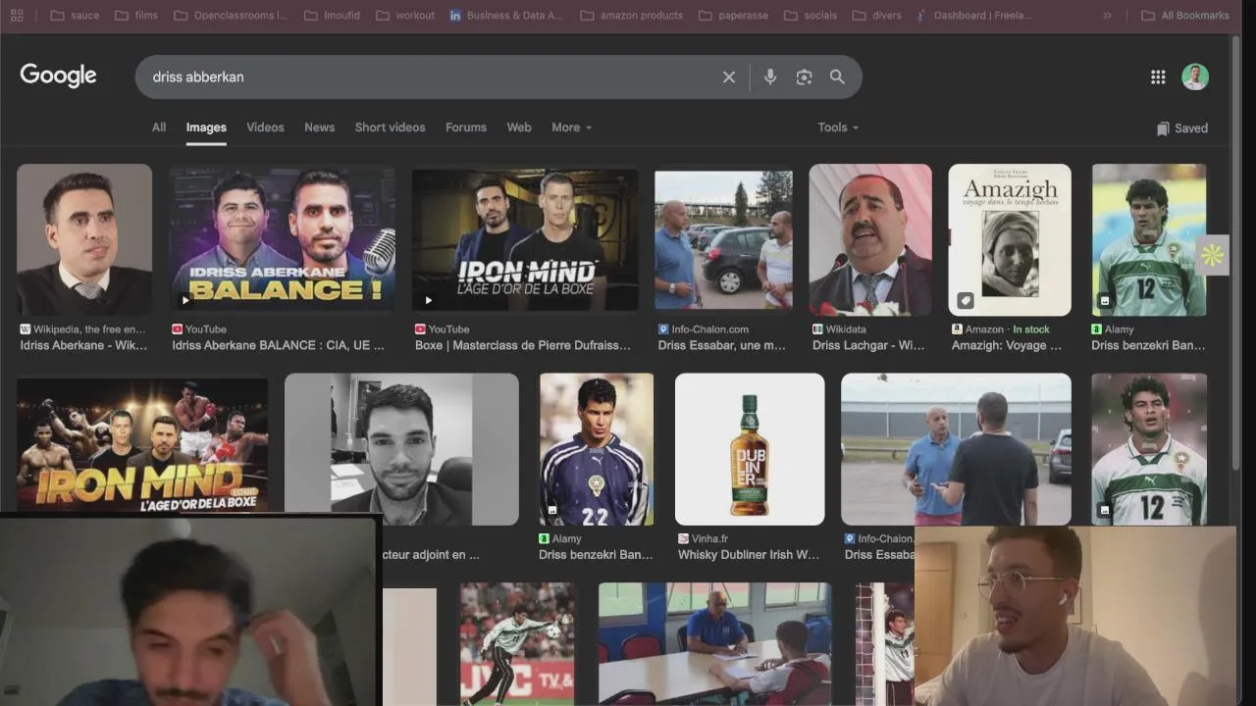Open the black-and-white bearded man thumbnail

point(401,449)
